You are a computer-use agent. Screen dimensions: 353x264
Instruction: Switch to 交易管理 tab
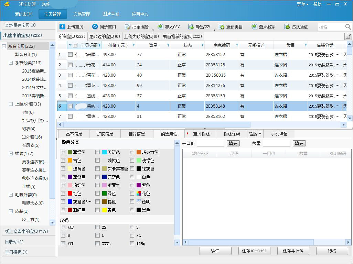click(x=82, y=14)
